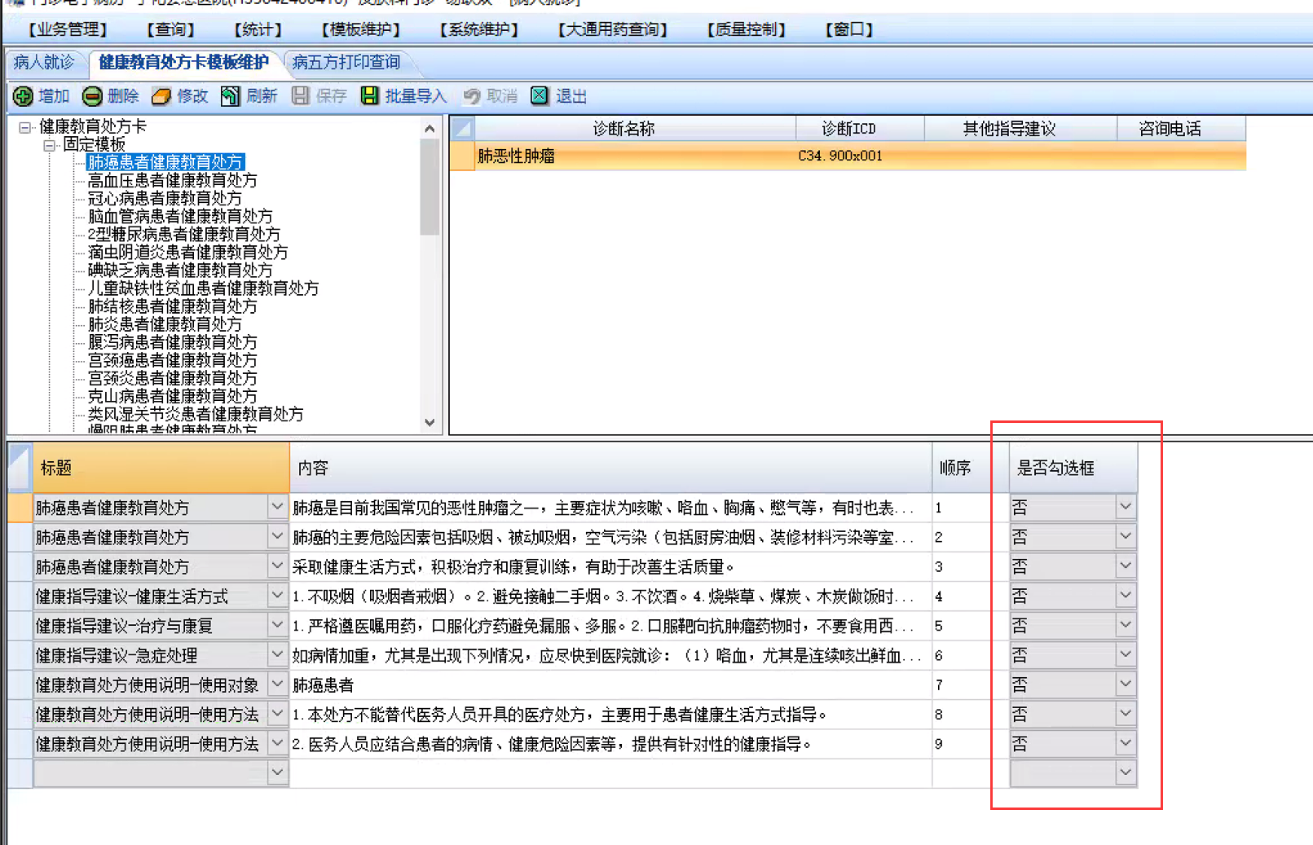Select 肺结核患者健康教育处方 in the tree
Screen dimensions: 1313x845
[172, 306]
